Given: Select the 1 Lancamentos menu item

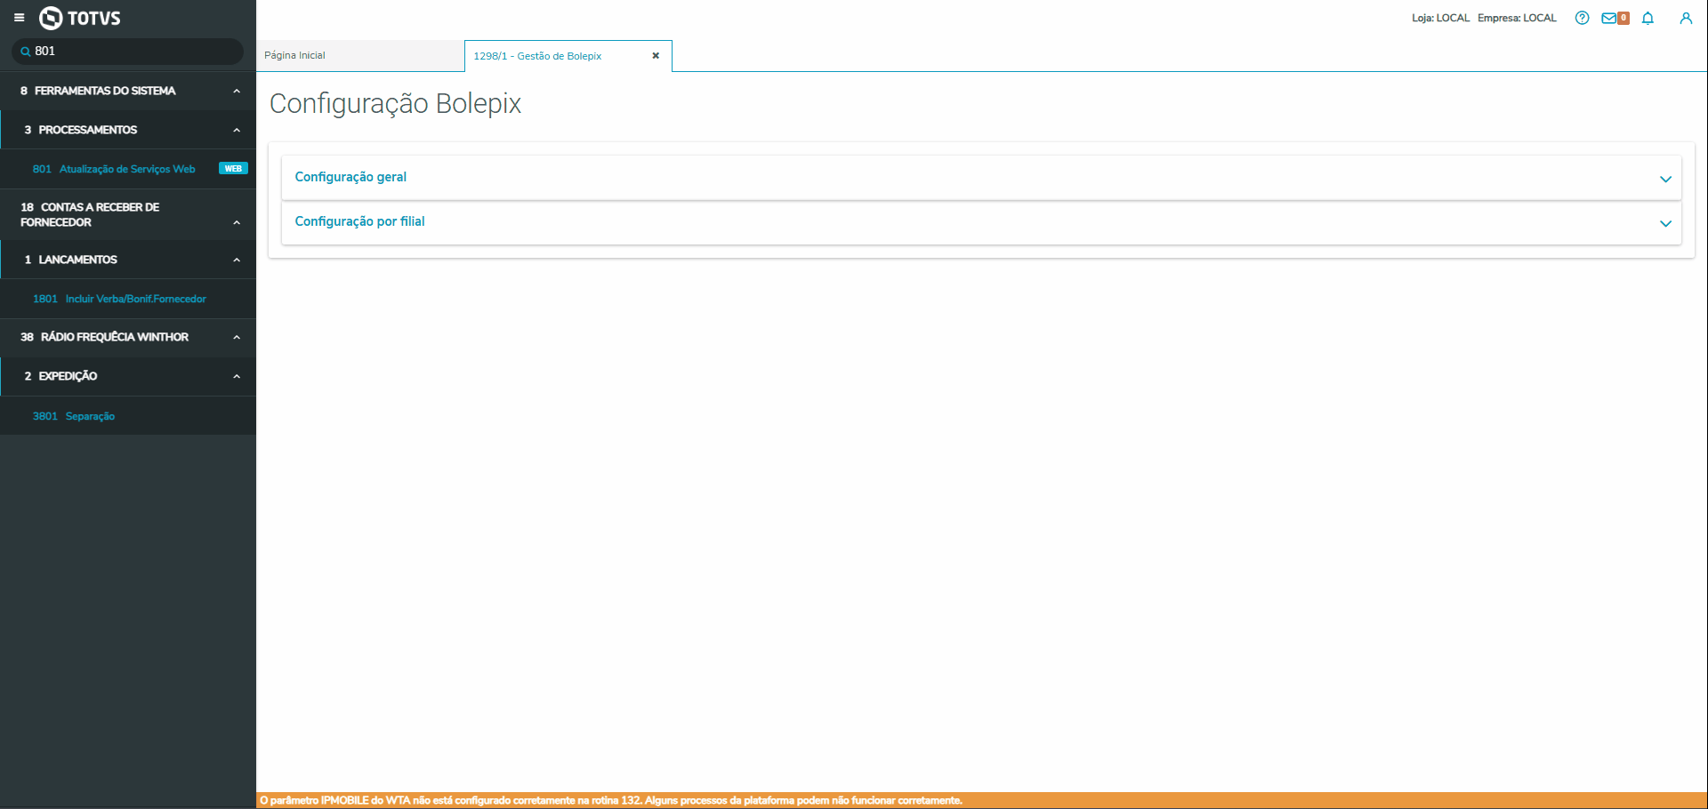Looking at the screenshot, I should 128,260.
